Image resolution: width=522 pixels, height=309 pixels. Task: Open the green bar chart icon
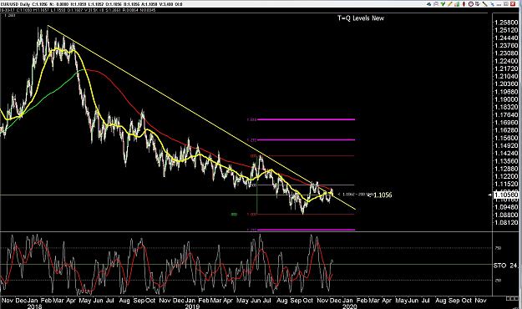point(457,4)
